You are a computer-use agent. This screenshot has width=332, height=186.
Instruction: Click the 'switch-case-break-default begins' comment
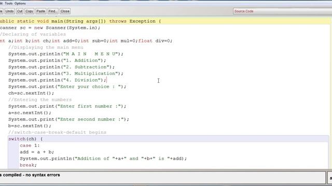click(x=57, y=132)
